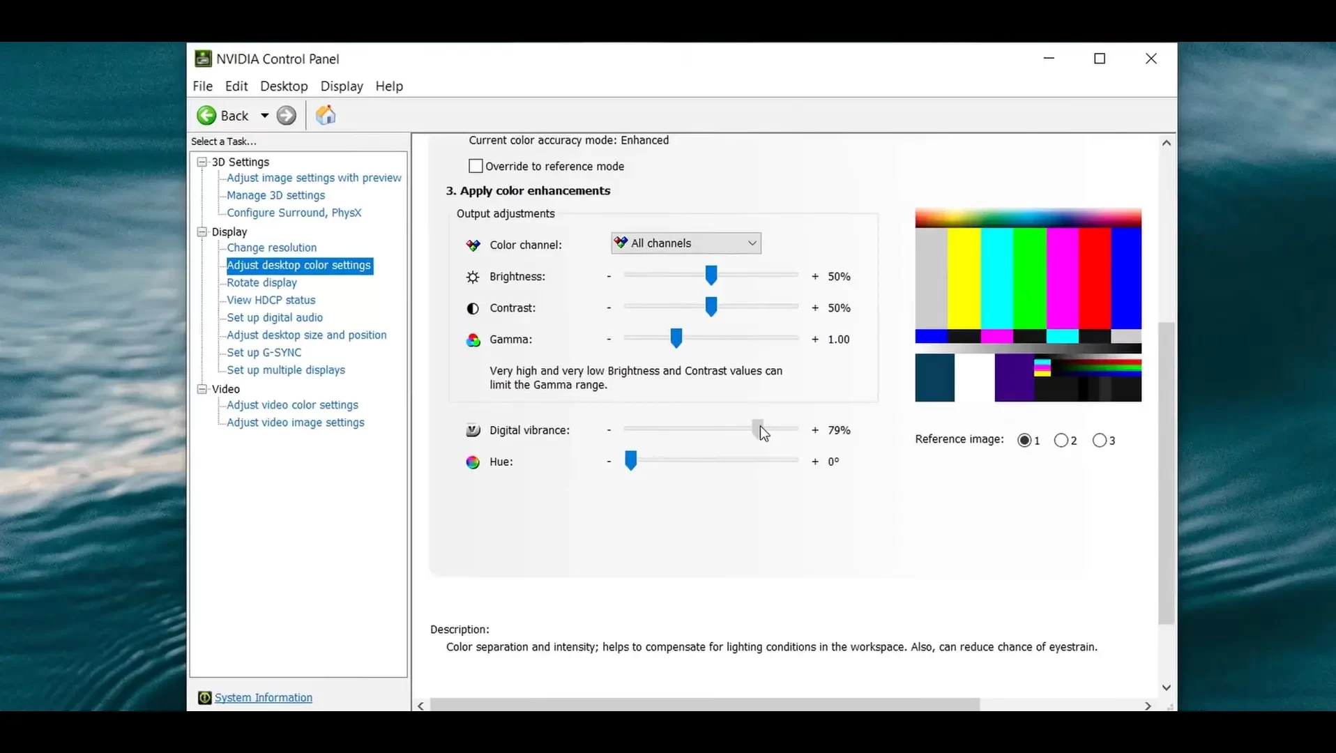This screenshot has width=1336, height=753.
Task: Collapse the Video tree node
Action: pos(202,389)
